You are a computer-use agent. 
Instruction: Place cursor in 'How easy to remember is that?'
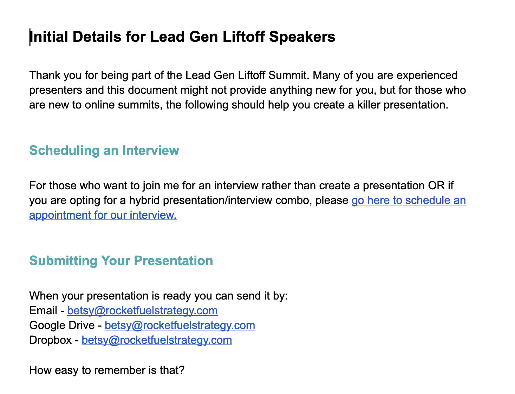107,370
